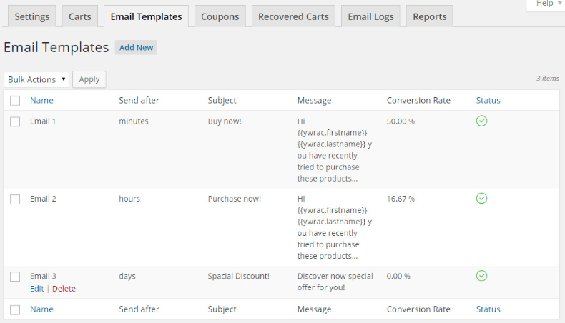Click the 'Purchase now!' subject
Screen dimensions: 565x323
[234, 199]
